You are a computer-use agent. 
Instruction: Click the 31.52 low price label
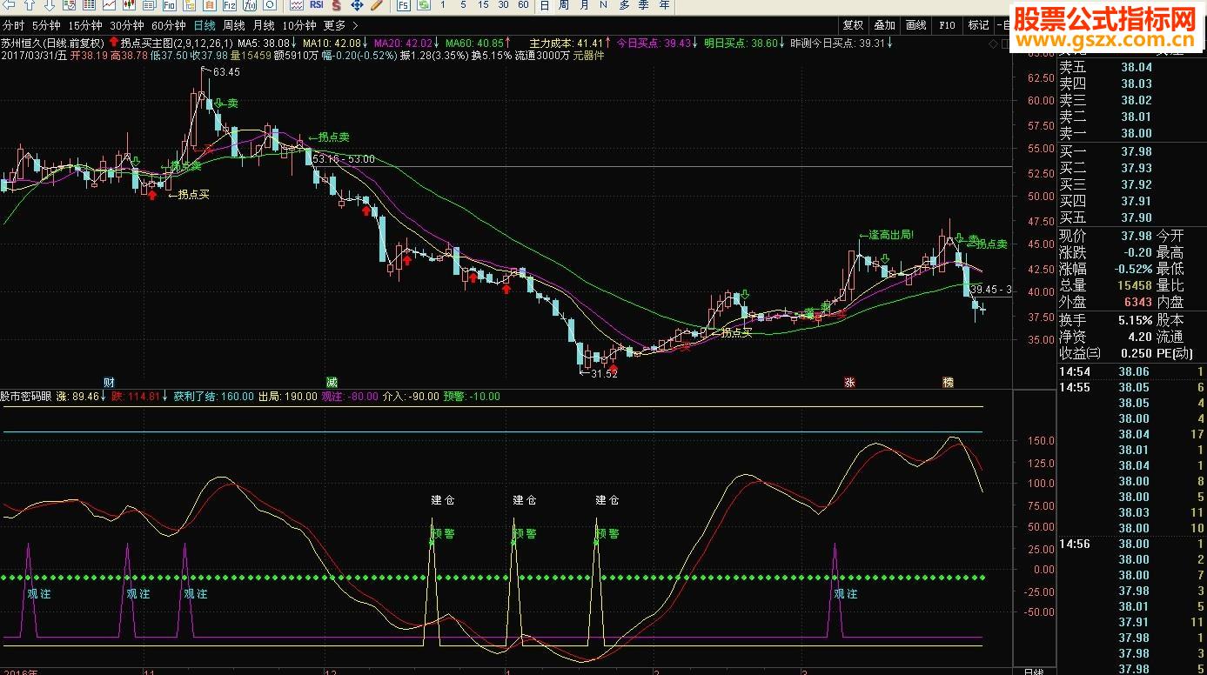coord(604,373)
